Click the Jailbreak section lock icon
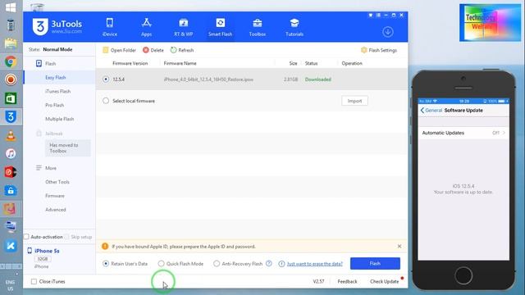The width and height of the screenshot is (525, 295). coord(39,133)
